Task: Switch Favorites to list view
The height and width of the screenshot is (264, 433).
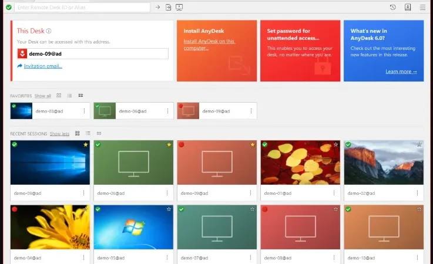Action: (69, 96)
